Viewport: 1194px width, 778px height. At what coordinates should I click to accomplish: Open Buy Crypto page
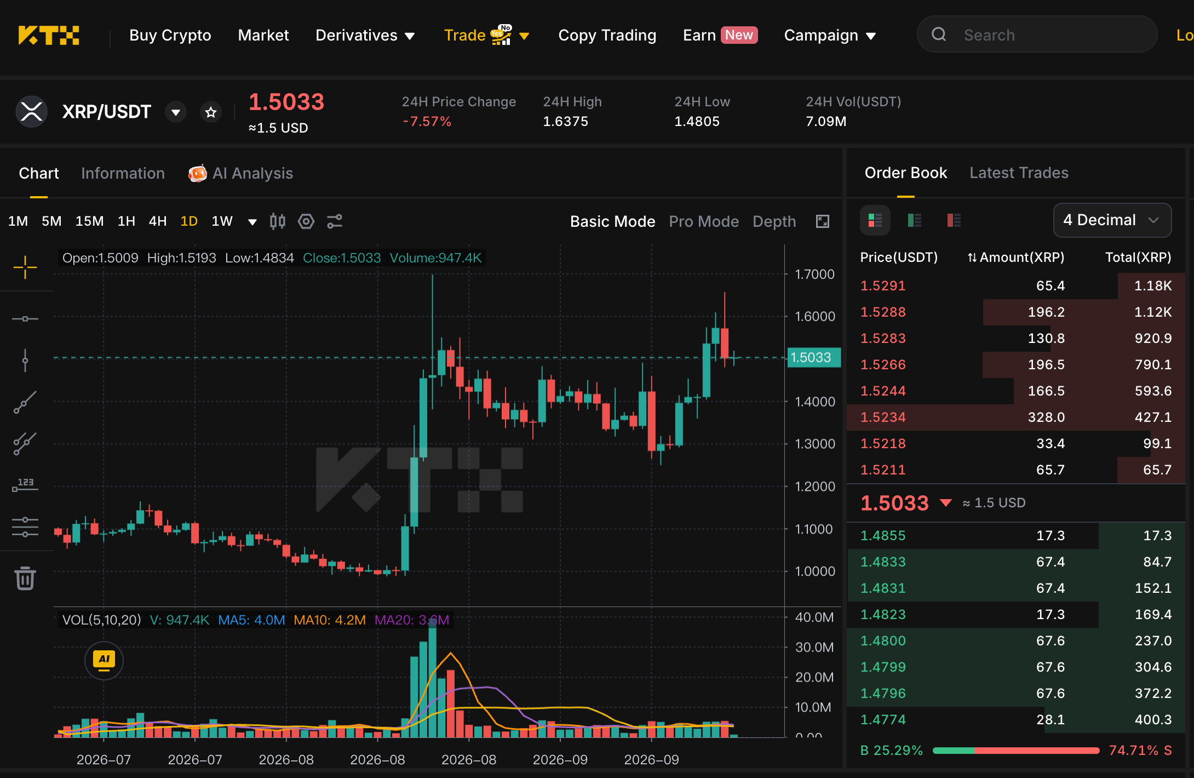click(x=170, y=36)
